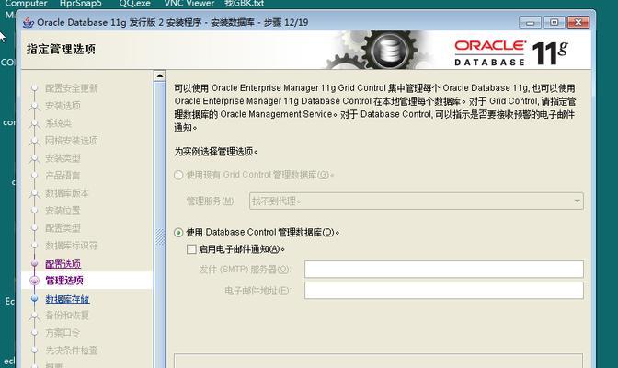Viewport: 618px width, 368px height.
Task: Click the VNC Viewer desktop label
Action: pos(189,4)
